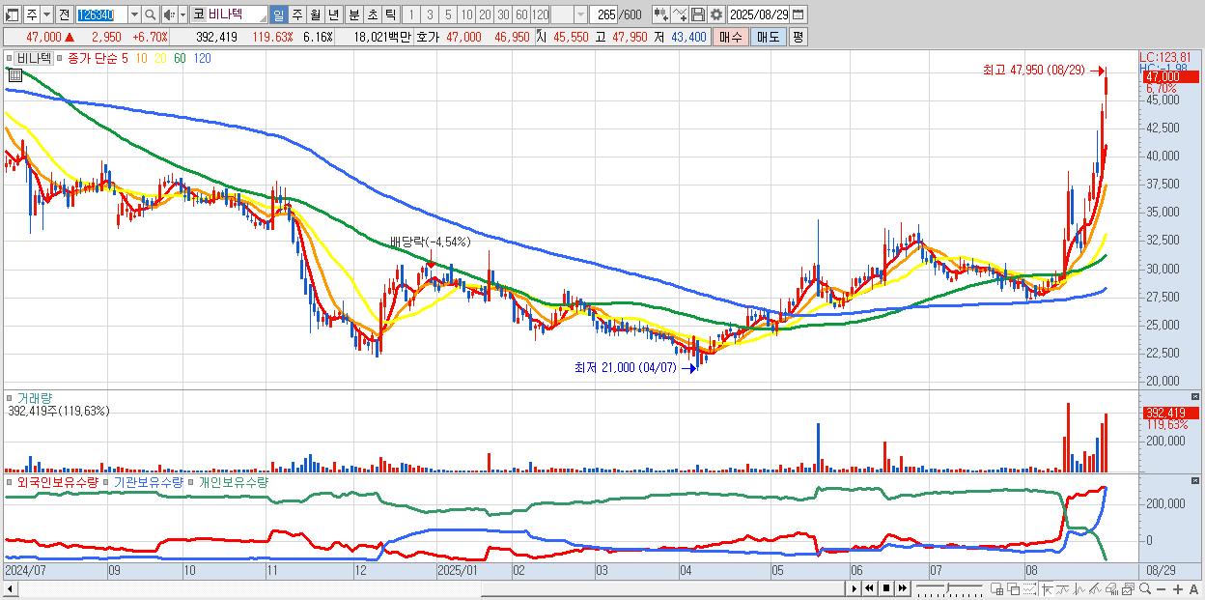
Task: Click the date field showing 2025/08/29
Action: [x=758, y=14]
